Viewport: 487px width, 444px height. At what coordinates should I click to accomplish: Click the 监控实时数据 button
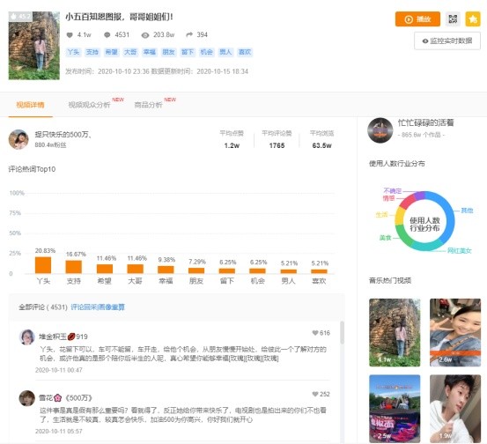click(447, 41)
